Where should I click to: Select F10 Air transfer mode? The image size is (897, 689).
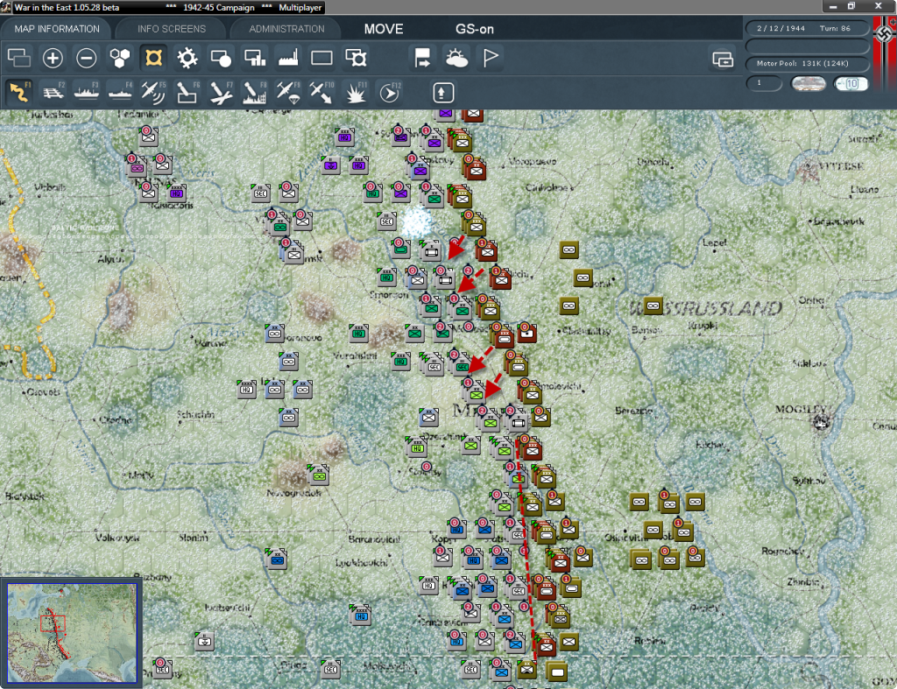click(x=321, y=93)
